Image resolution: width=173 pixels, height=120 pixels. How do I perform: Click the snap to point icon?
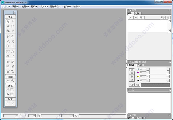8,103
